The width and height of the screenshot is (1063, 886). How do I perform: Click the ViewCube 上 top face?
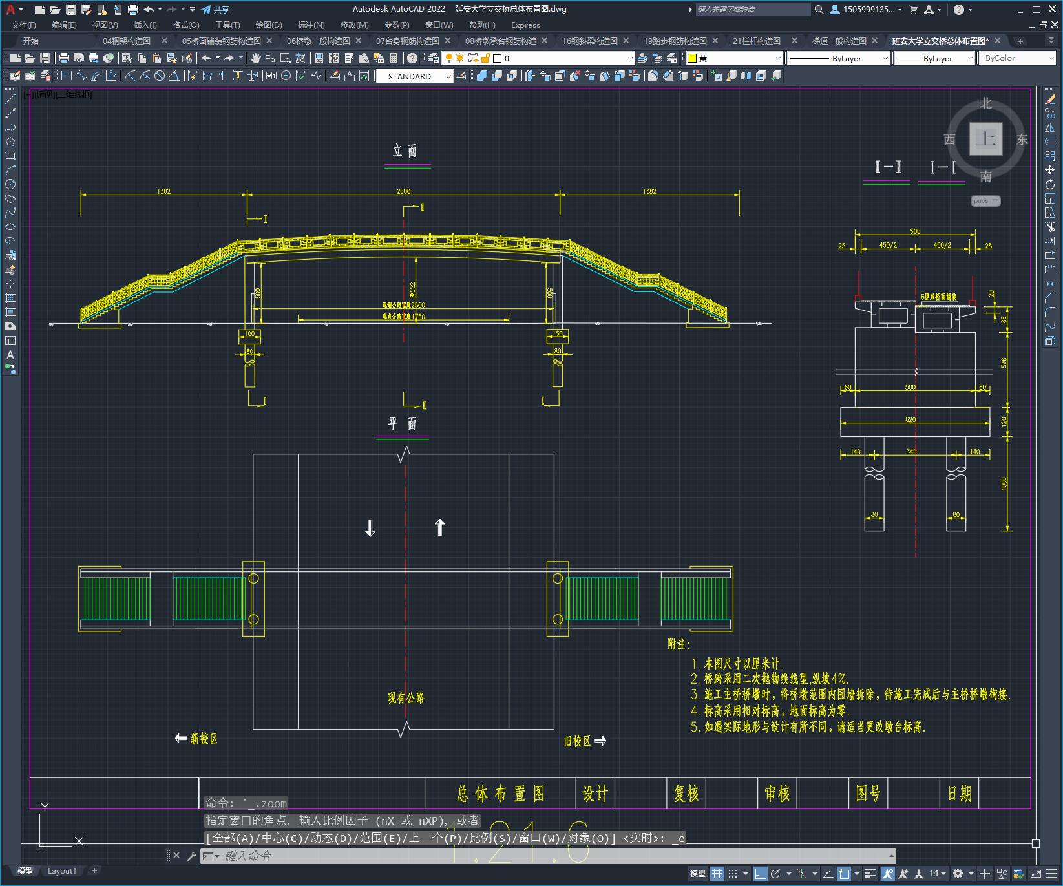point(985,139)
